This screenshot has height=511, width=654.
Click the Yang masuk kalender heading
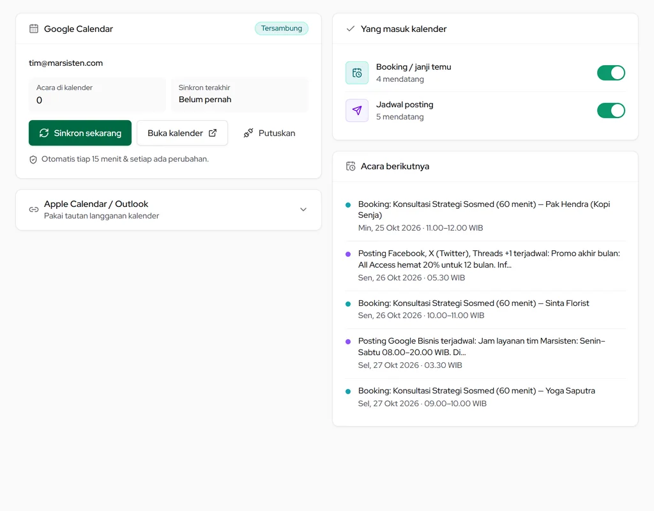click(x=404, y=29)
